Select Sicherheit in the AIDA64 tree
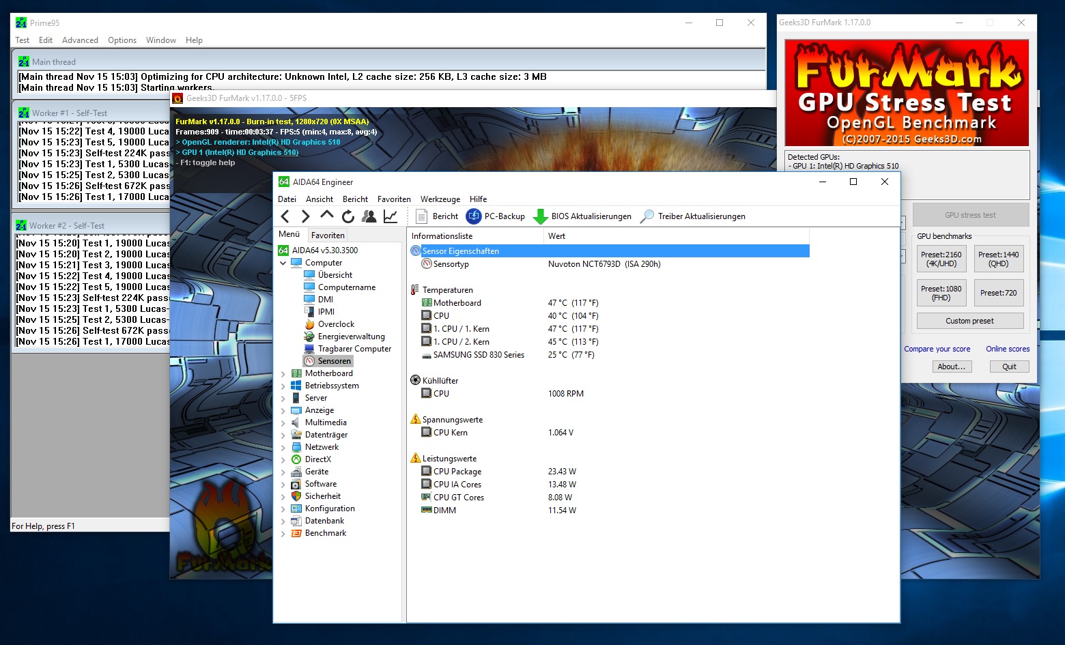Image resolution: width=1065 pixels, height=645 pixels. [323, 496]
